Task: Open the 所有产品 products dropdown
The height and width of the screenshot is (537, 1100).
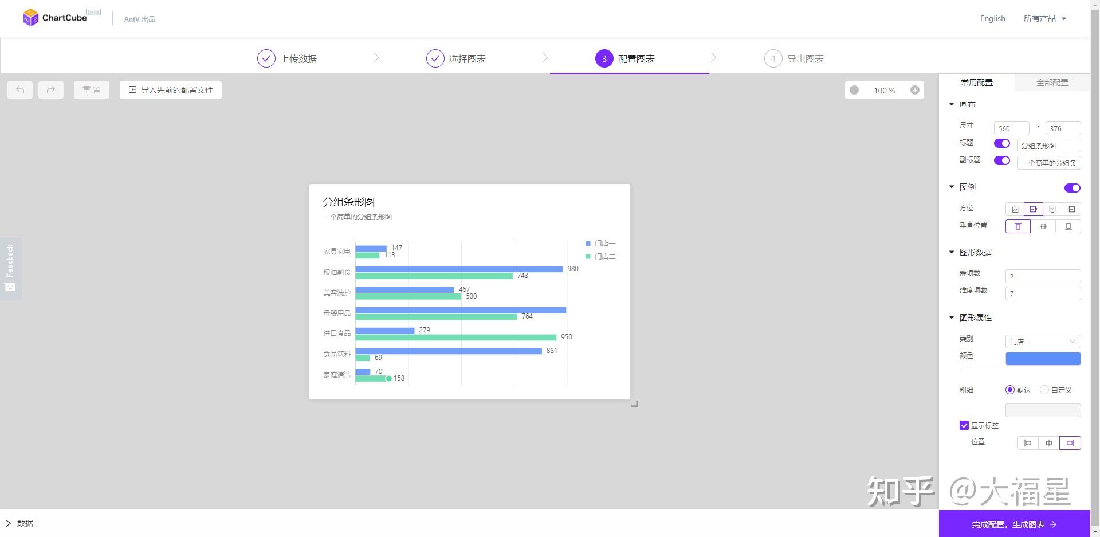Action: coord(1044,18)
